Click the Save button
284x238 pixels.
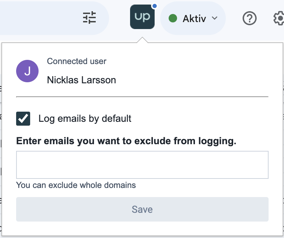click(142, 209)
